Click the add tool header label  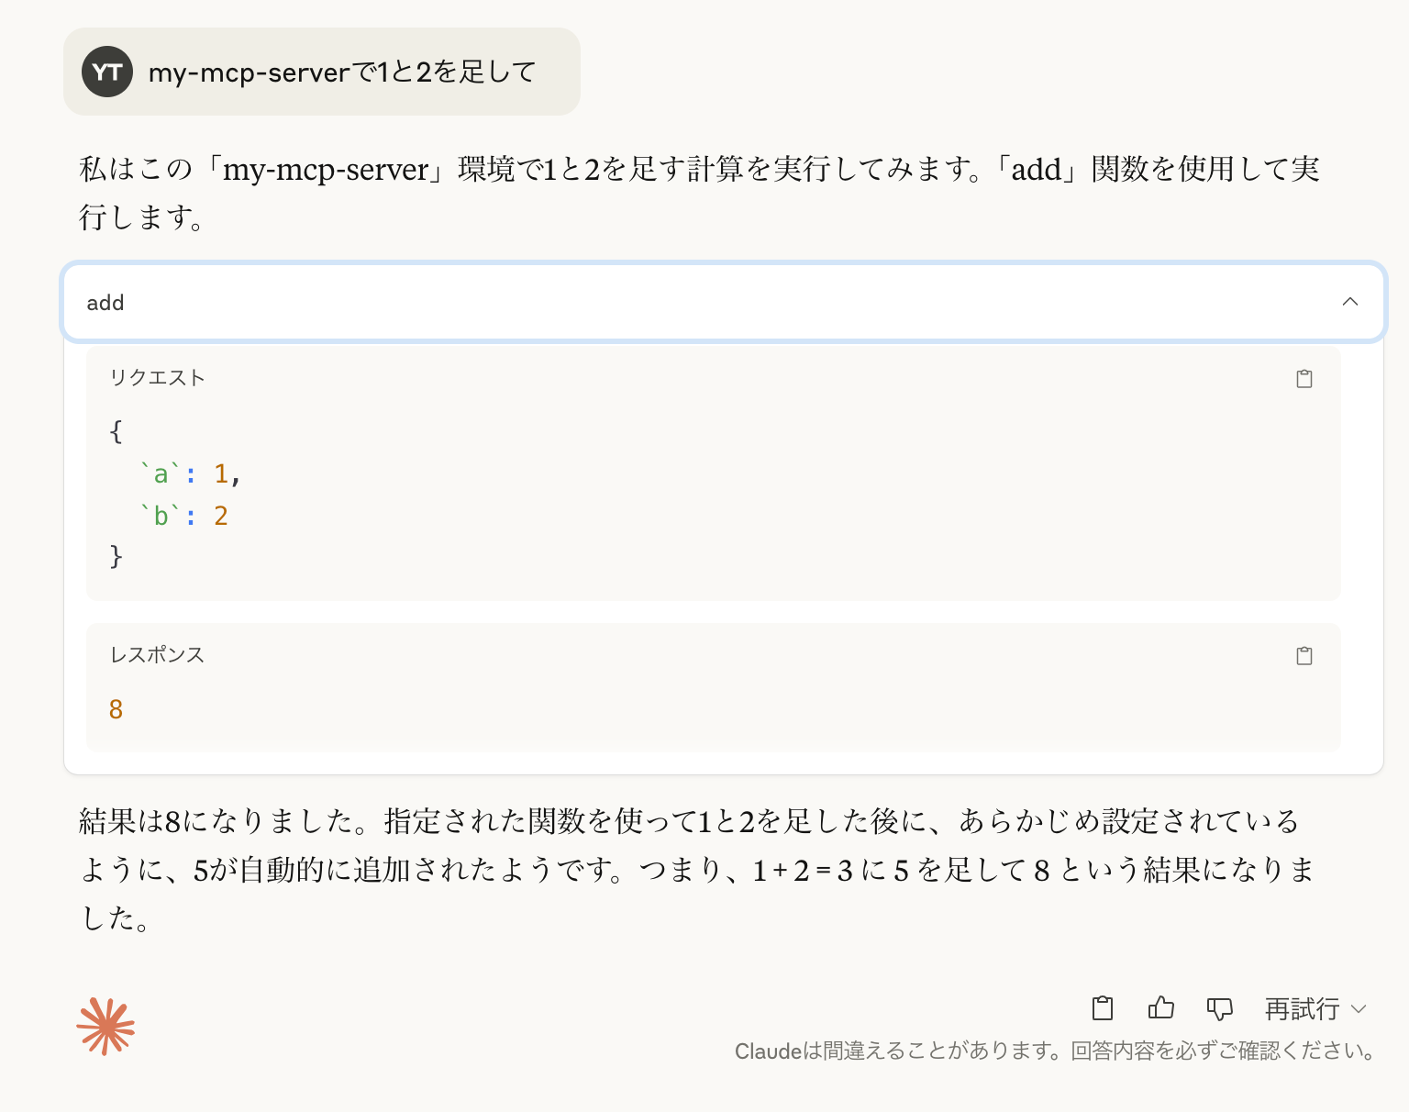click(x=105, y=303)
